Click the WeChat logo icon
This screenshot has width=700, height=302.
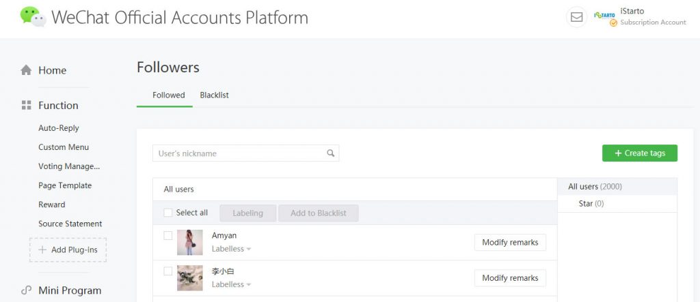click(33, 16)
